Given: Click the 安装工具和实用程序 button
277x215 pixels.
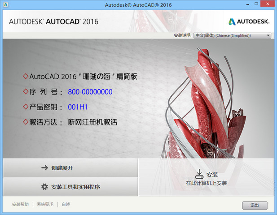Looking at the screenshot, I should 70,187.
